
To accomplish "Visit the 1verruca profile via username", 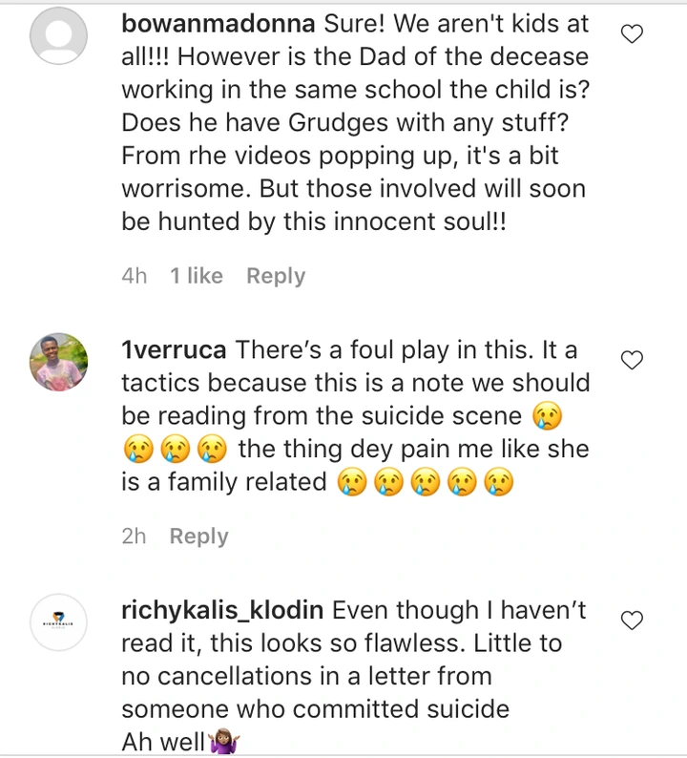I will point(174,349).
